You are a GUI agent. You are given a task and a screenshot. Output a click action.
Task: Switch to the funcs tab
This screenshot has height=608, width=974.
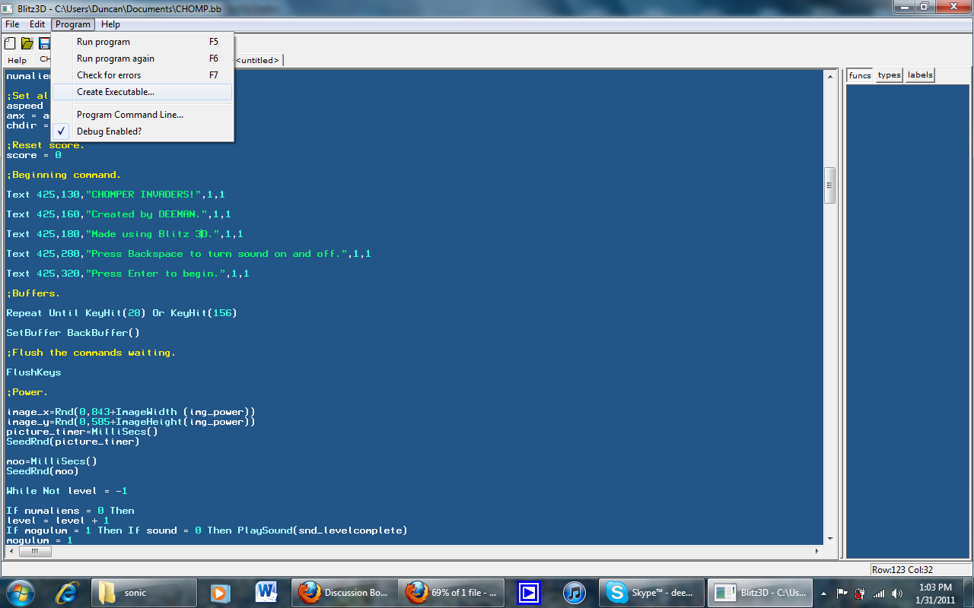860,75
